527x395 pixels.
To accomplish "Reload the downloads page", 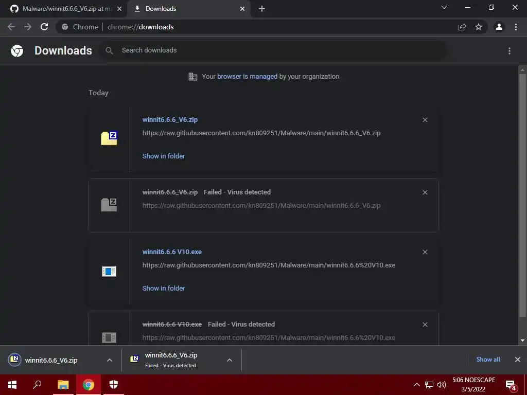I will click(x=44, y=27).
